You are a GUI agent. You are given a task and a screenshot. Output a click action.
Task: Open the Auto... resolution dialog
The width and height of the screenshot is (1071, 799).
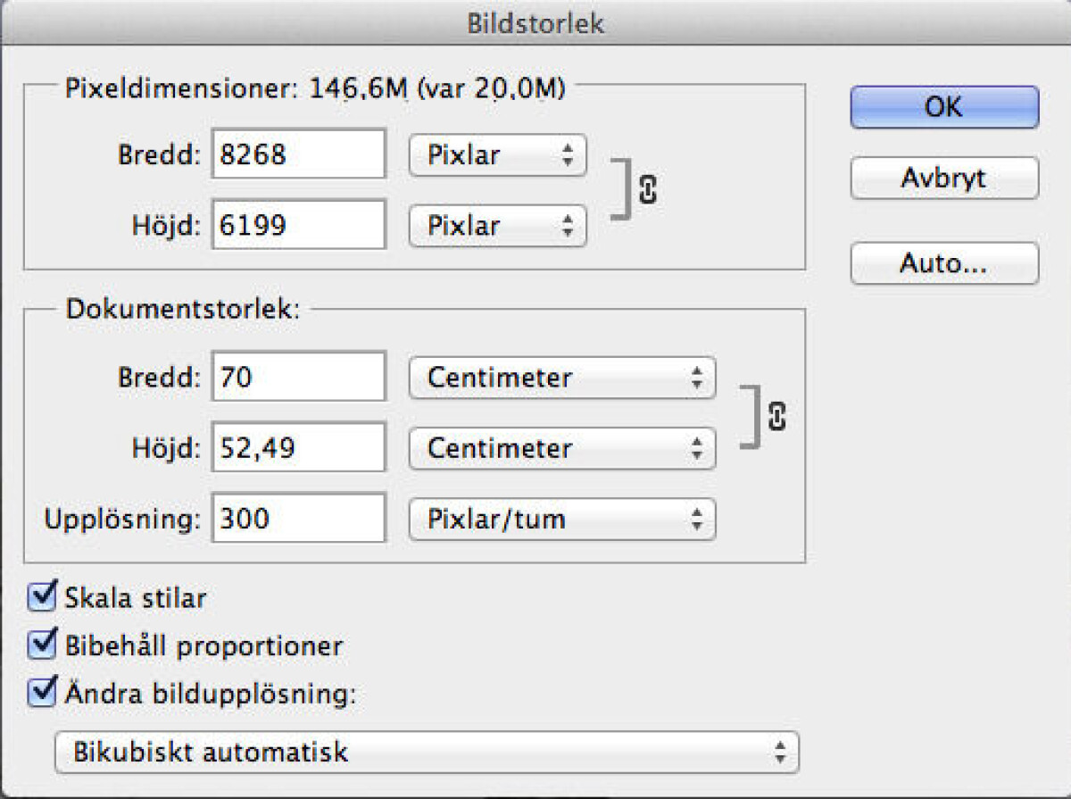coord(944,263)
